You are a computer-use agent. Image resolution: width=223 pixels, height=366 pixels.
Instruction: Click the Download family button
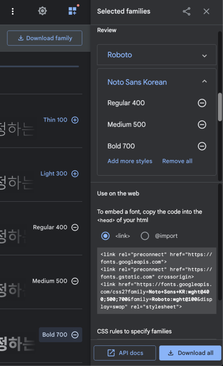click(x=44, y=38)
